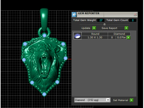Viewport: 144px width, 108px height.
Task: Click the green arrow next to Save Report
Action: click(126, 28)
